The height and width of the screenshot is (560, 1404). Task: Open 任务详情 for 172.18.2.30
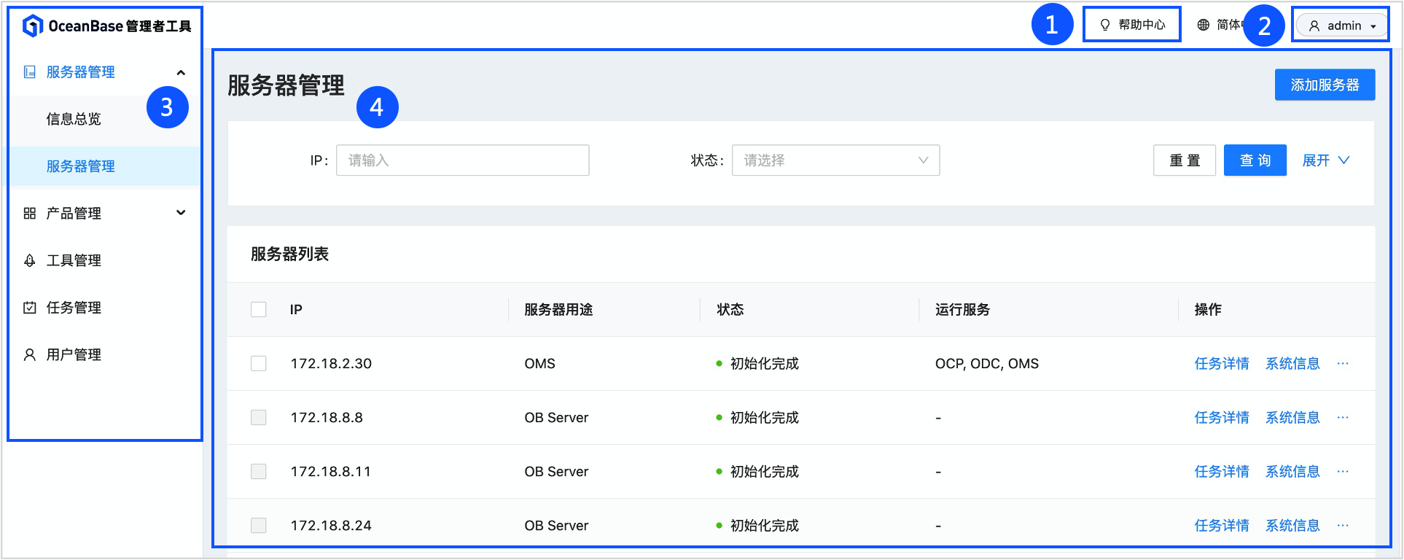tap(1222, 363)
